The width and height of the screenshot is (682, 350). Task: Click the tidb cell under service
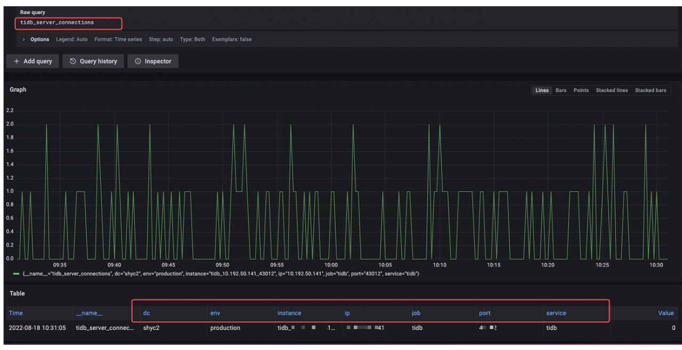[x=551, y=328]
